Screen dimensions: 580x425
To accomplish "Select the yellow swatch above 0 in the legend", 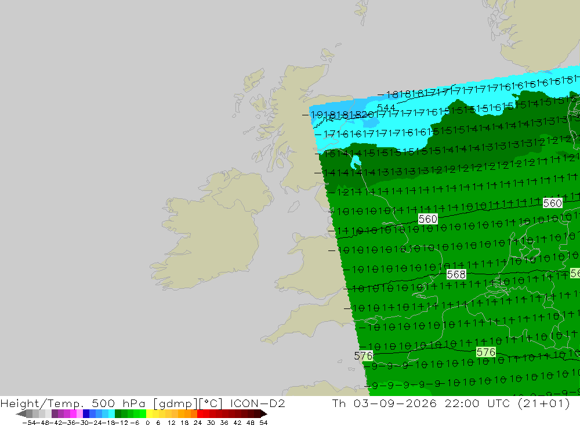I will click(x=150, y=413).
